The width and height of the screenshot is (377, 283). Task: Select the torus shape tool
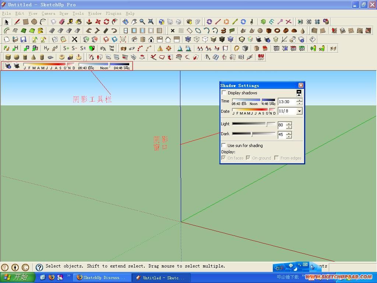click(x=277, y=31)
